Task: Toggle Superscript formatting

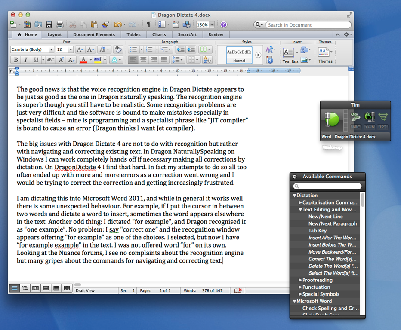Action: (61, 60)
